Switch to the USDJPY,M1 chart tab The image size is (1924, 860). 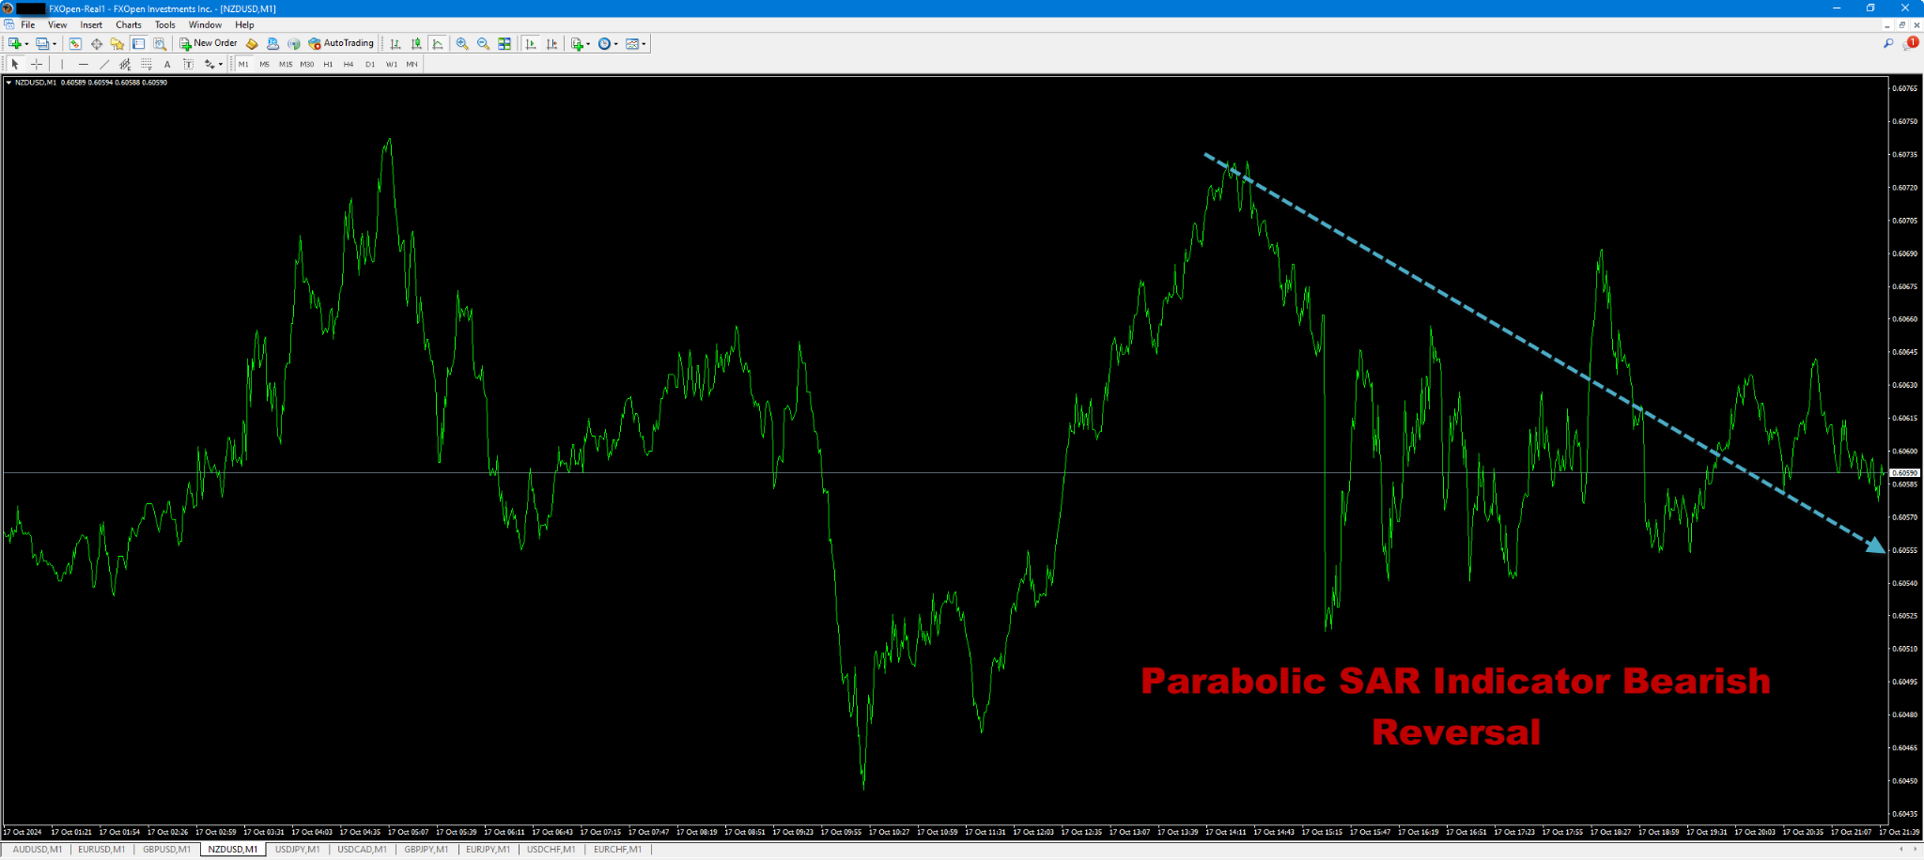click(297, 850)
